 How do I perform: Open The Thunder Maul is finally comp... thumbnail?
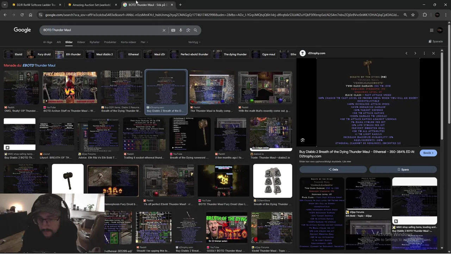point(212,88)
